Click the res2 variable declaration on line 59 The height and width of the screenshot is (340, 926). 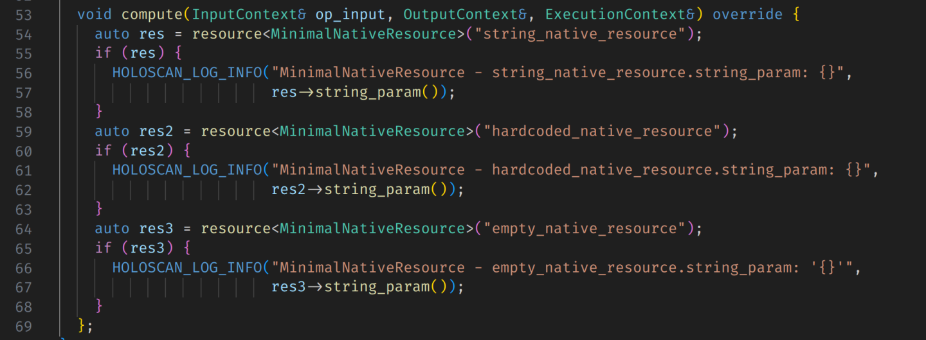pos(156,131)
